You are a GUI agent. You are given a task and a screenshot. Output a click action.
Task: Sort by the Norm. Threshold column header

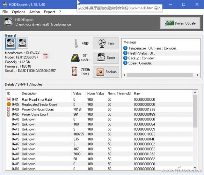(119, 94)
